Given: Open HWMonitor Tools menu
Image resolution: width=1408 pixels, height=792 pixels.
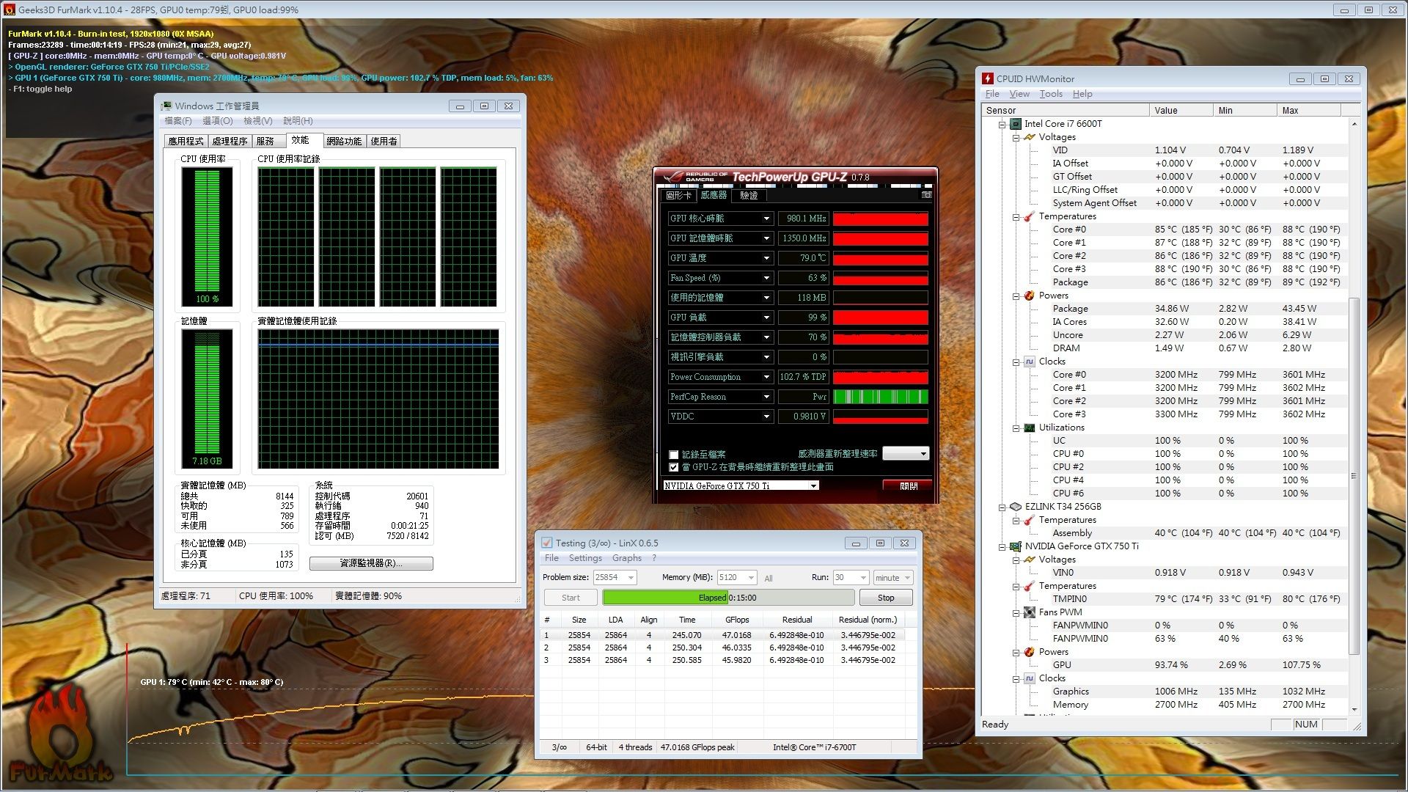Looking at the screenshot, I should (1051, 94).
